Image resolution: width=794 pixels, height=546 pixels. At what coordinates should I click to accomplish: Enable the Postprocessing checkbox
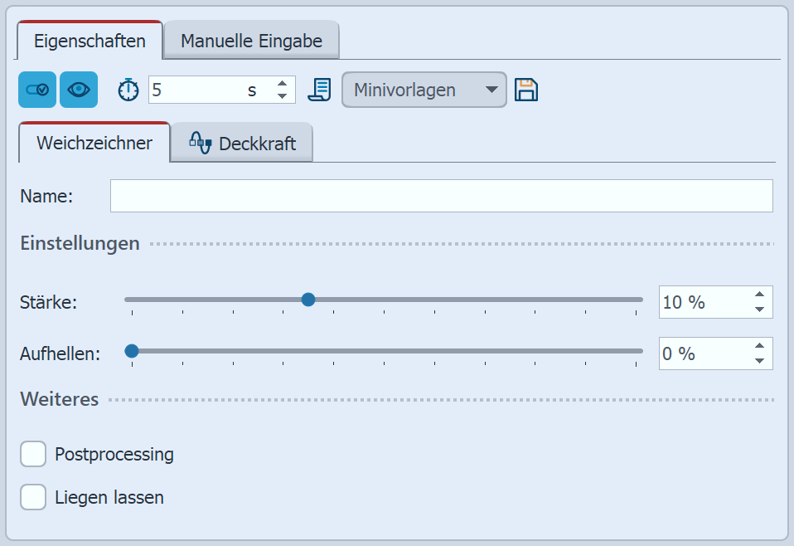click(x=33, y=455)
